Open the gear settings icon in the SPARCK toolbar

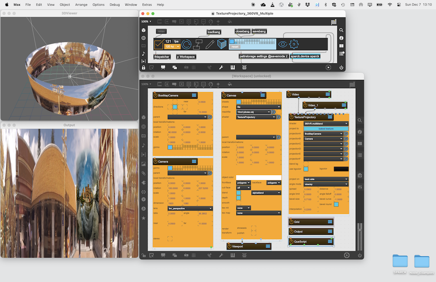[x=294, y=44]
